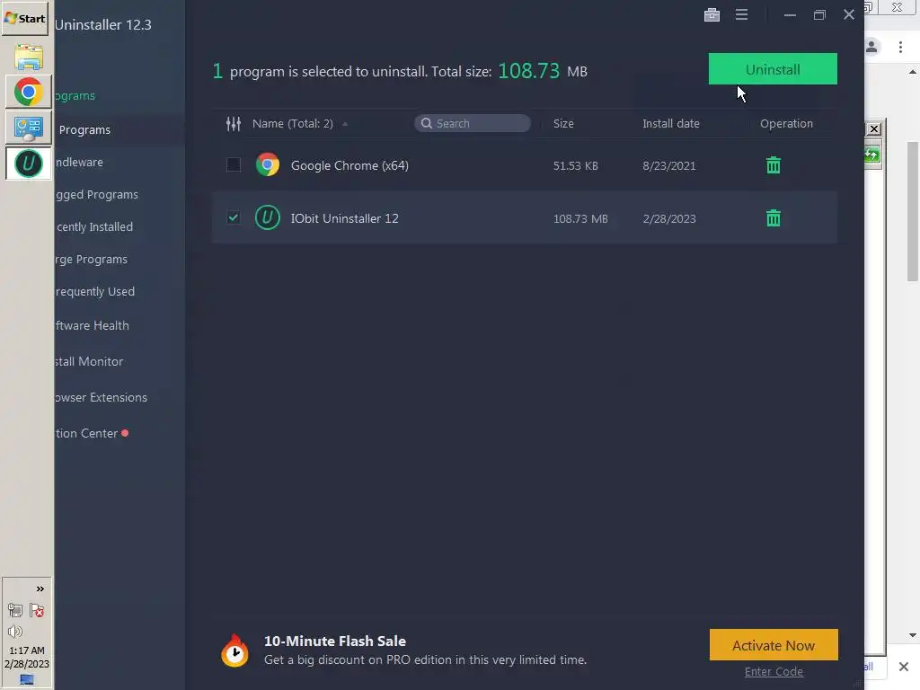Screen dimensions: 920x690
Task: Sort by the Install date column header
Action: click(670, 123)
